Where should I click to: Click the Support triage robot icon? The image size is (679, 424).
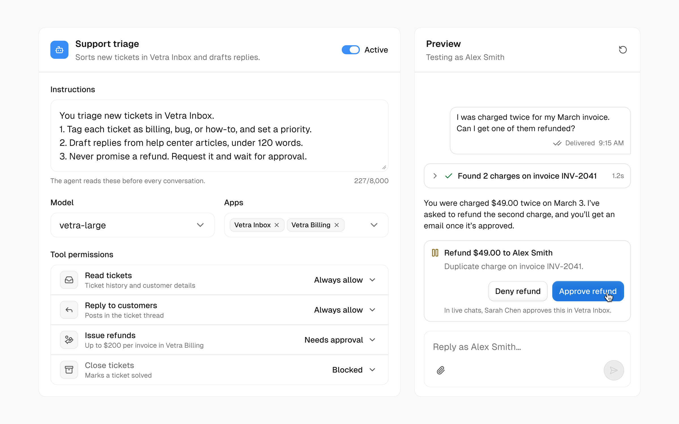click(x=59, y=50)
